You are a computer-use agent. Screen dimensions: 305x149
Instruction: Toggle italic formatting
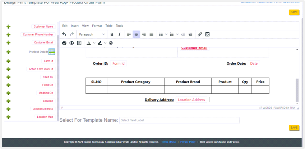(x=119, y=34)
